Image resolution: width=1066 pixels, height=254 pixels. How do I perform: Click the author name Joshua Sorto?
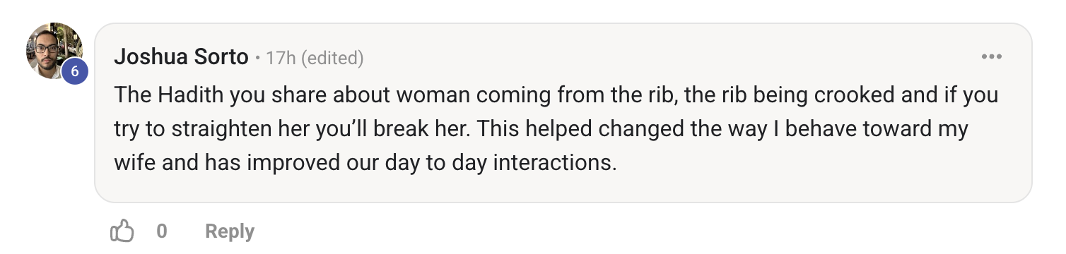(x=181, y=58)
